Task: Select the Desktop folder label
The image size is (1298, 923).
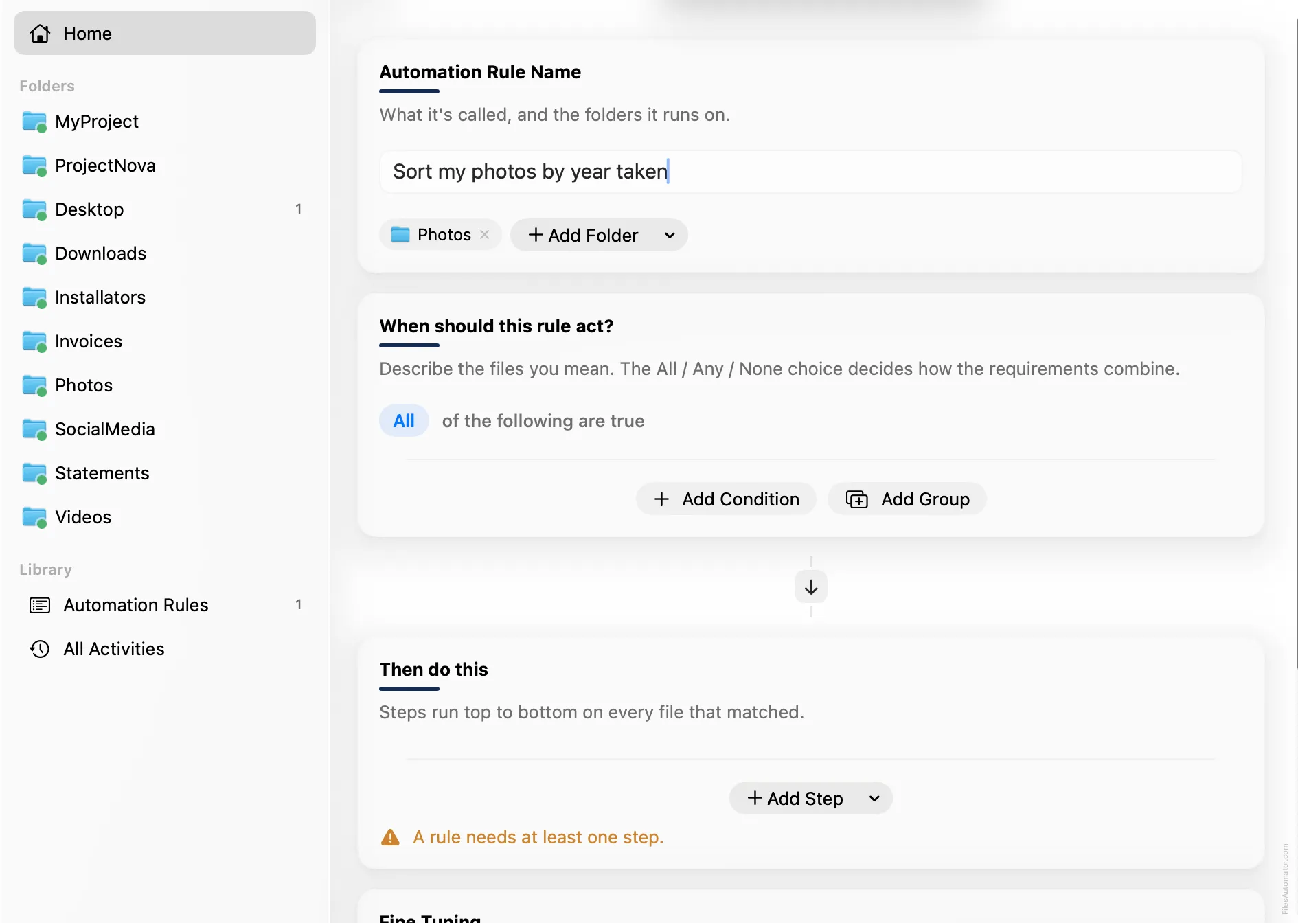Action: click(x=89, y=209)
